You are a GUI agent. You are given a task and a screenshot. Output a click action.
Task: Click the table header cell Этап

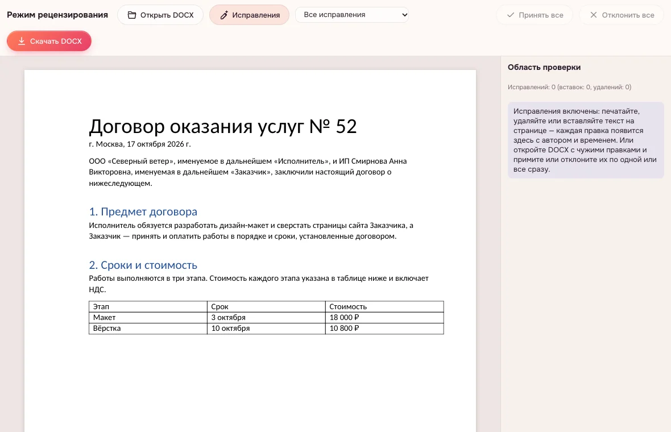(148, 307)
